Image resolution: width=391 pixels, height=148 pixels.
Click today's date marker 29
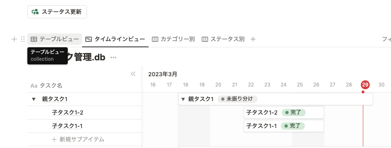365,85
